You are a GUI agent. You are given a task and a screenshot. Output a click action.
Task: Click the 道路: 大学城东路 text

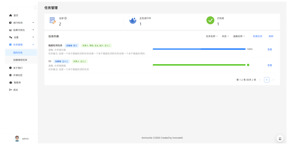click(x=57, y=50)
